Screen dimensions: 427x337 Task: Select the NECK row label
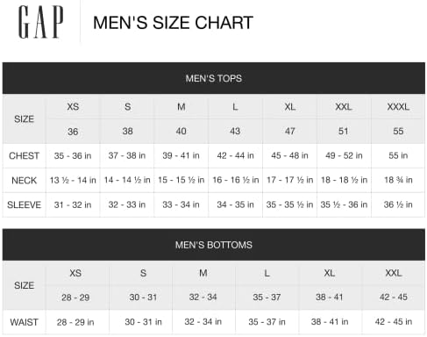(24, 180)
